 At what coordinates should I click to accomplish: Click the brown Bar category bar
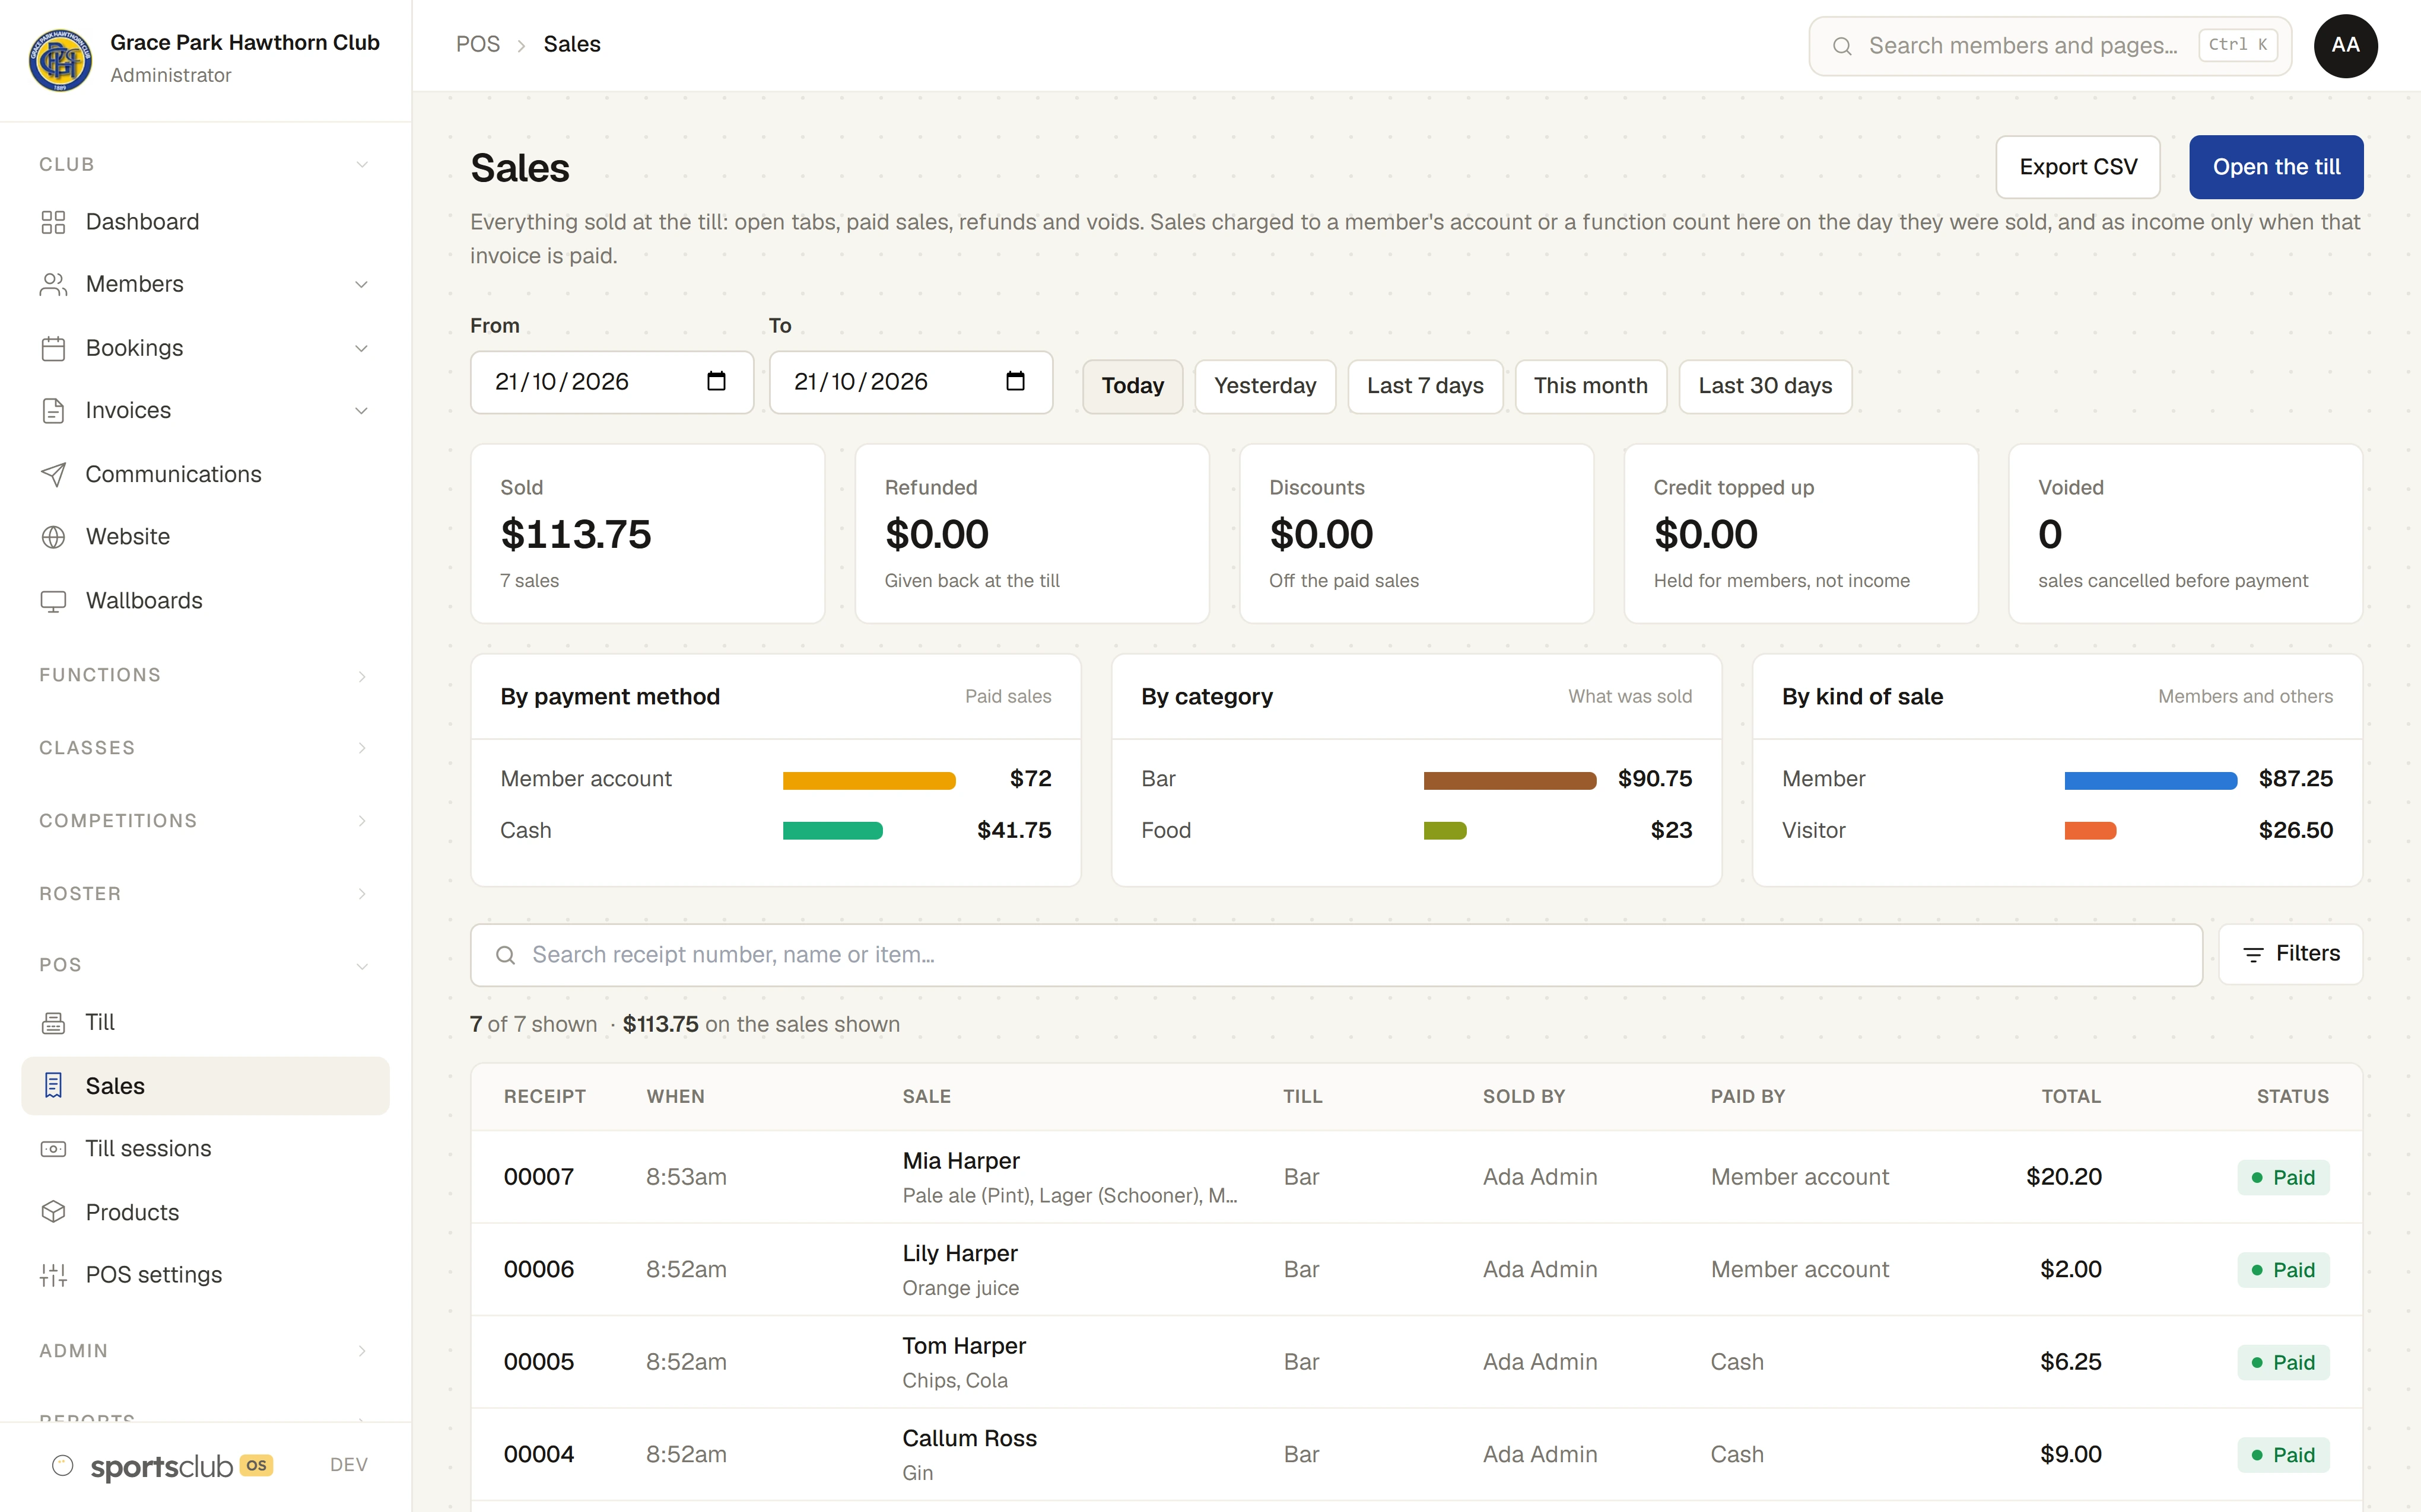(x=1510, y=780)
